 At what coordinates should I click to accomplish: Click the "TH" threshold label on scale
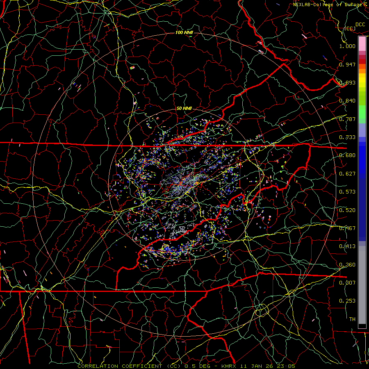[x=352, y=319]
